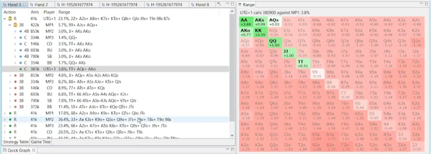The image size is (431, 154).
Task: Select the TT cell showing +0.51
Action: coord(303,64)
